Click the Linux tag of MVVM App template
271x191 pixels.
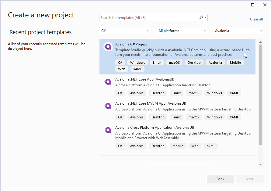coord(176,117)
